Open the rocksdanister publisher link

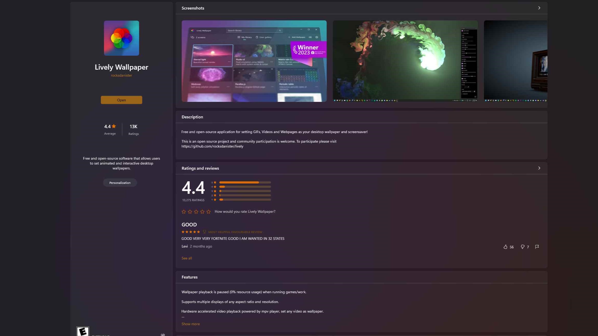[121, 75]
